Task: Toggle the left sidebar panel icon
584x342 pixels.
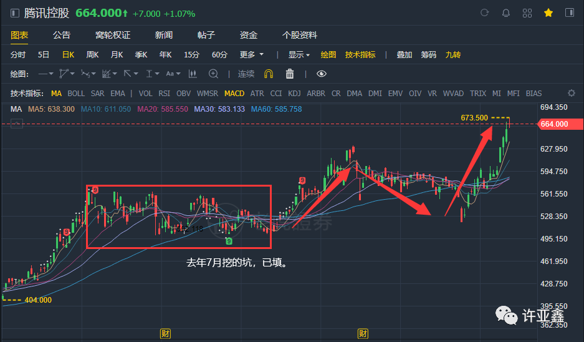Action: [15, 14]
